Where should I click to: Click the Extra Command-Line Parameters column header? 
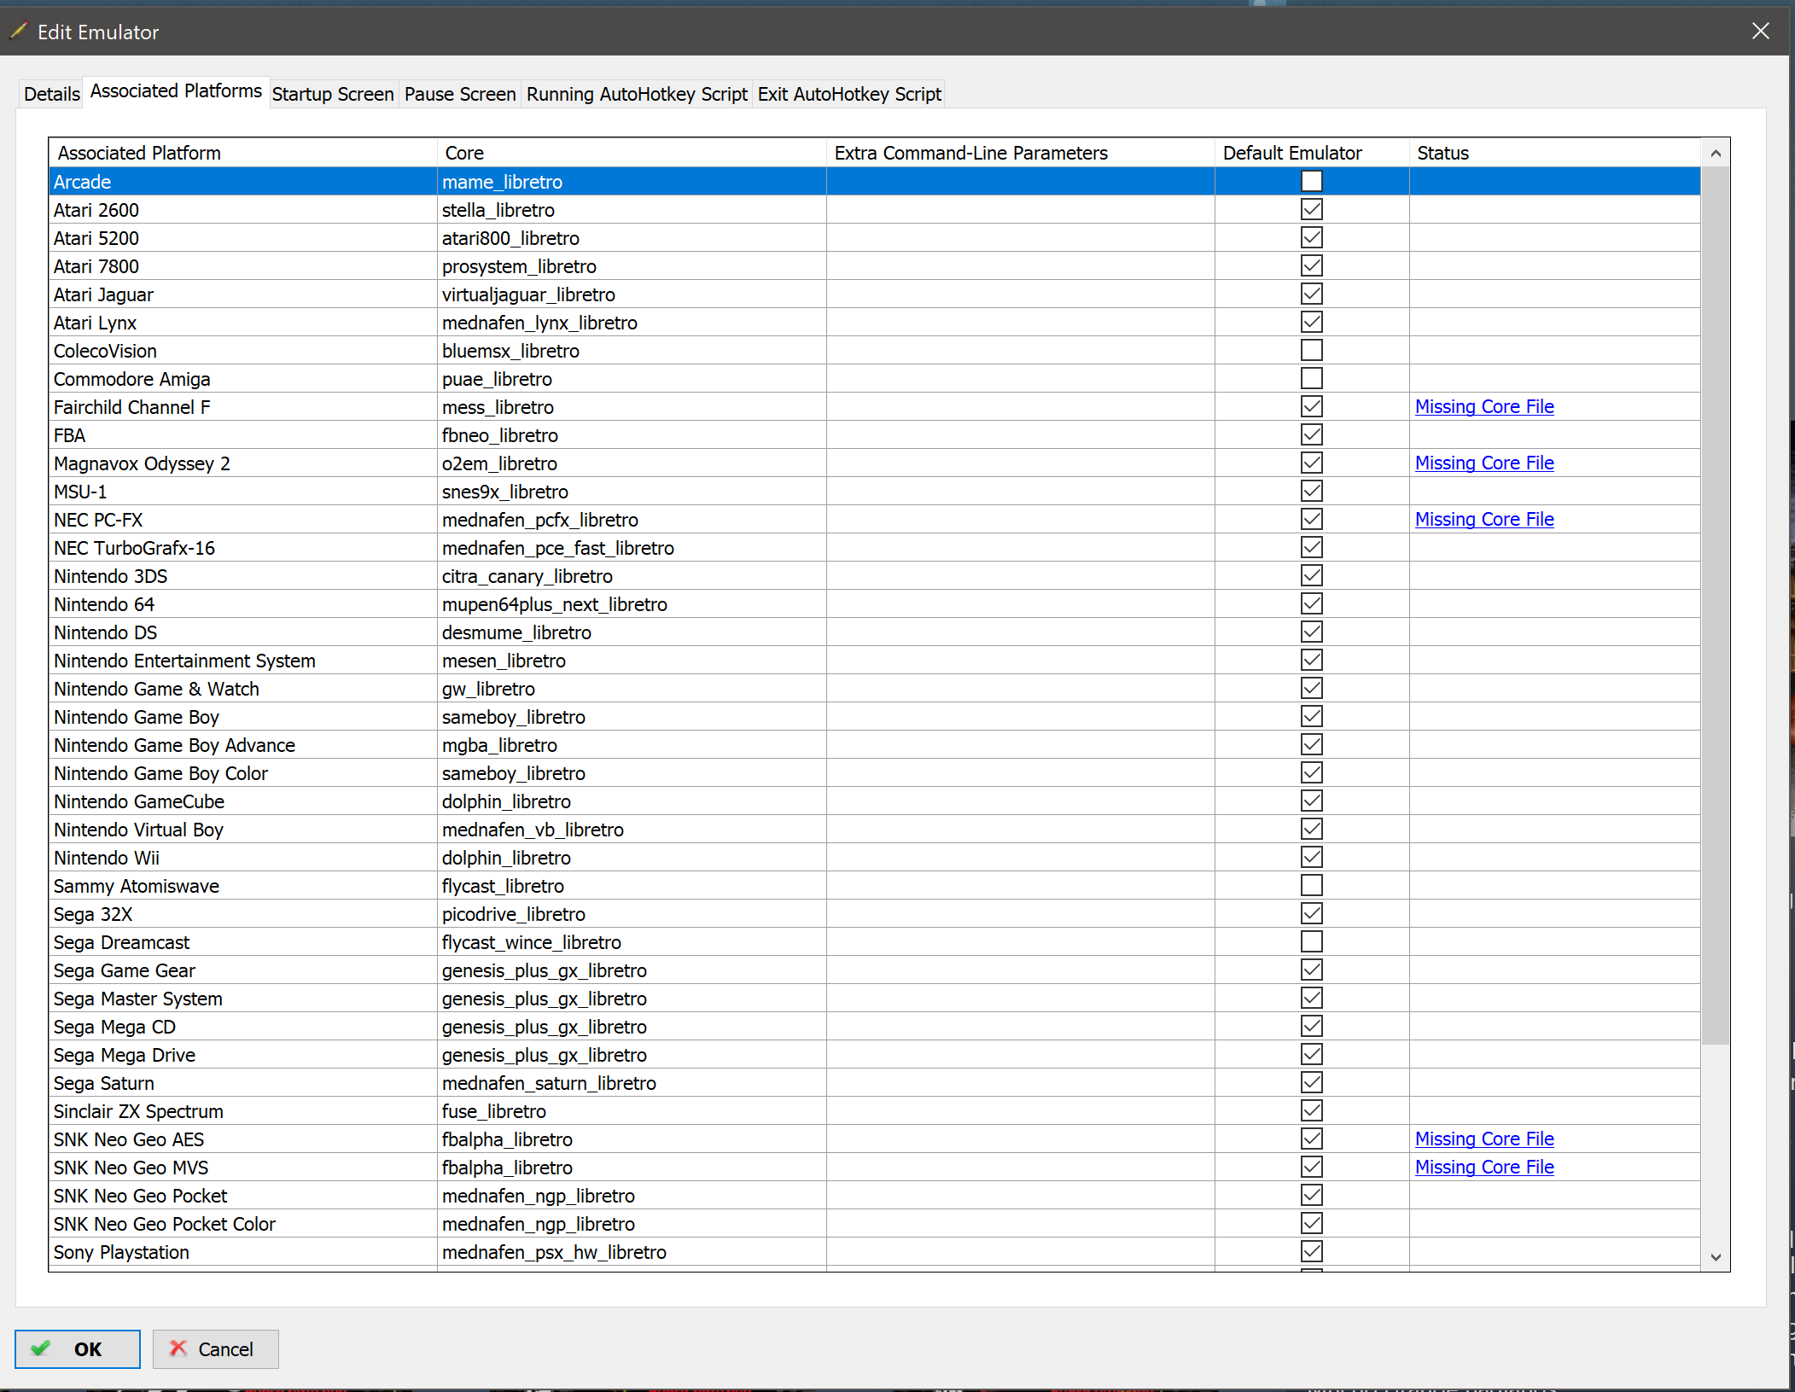(1021, 153)
